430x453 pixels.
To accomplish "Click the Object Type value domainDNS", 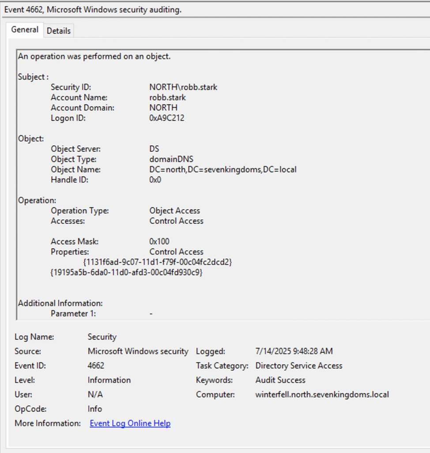I will (171, 159).
